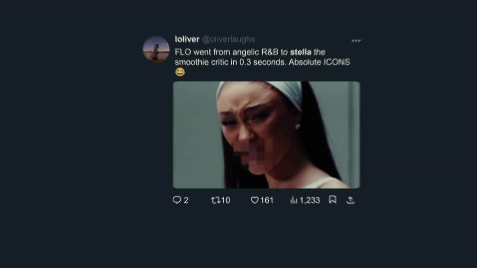Click the view count "1,233"
477x268 pixels.
[310, 200]
